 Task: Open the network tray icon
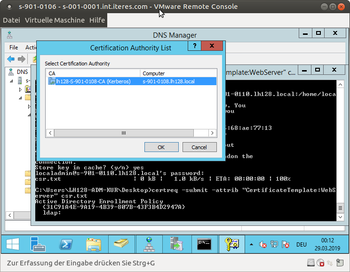274,244
